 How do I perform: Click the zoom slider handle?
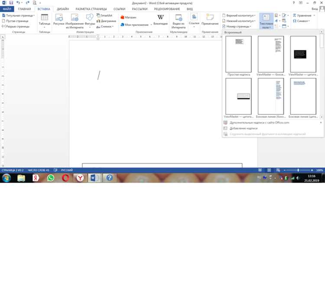298,170
